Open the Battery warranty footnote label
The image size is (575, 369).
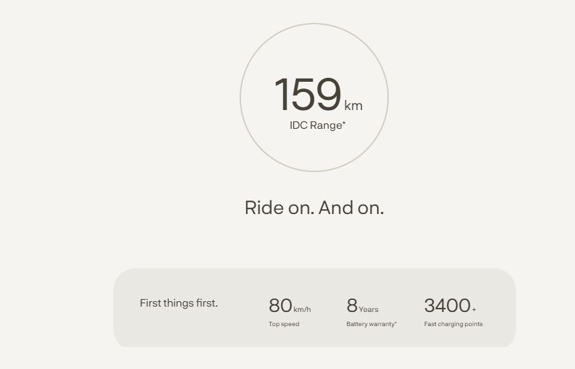click(370, 324)
